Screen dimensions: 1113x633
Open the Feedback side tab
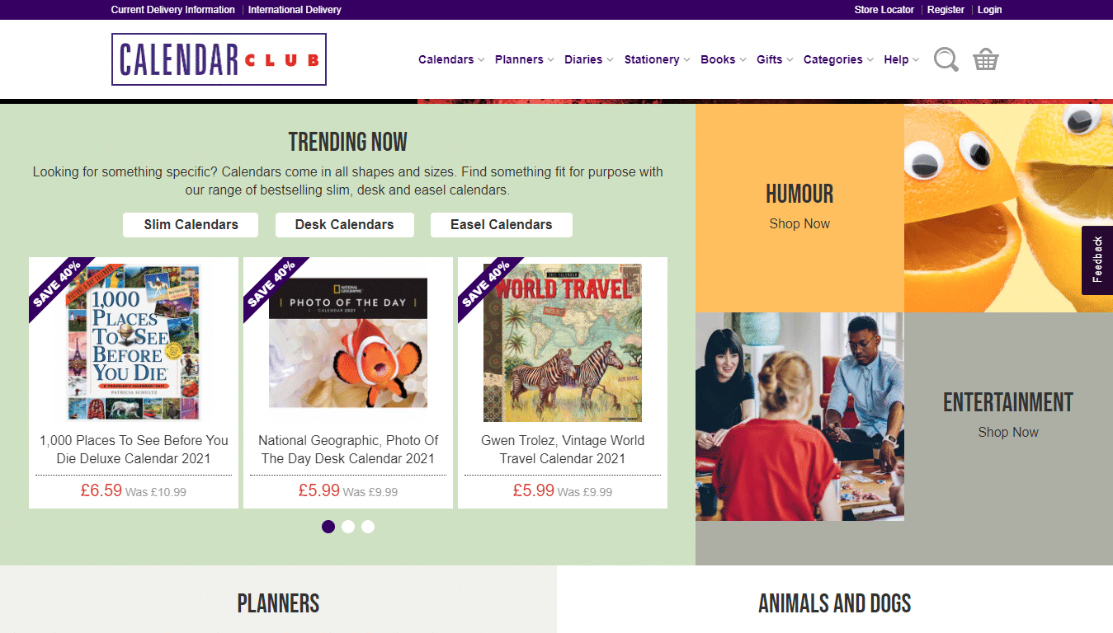tap(1097, 260)
